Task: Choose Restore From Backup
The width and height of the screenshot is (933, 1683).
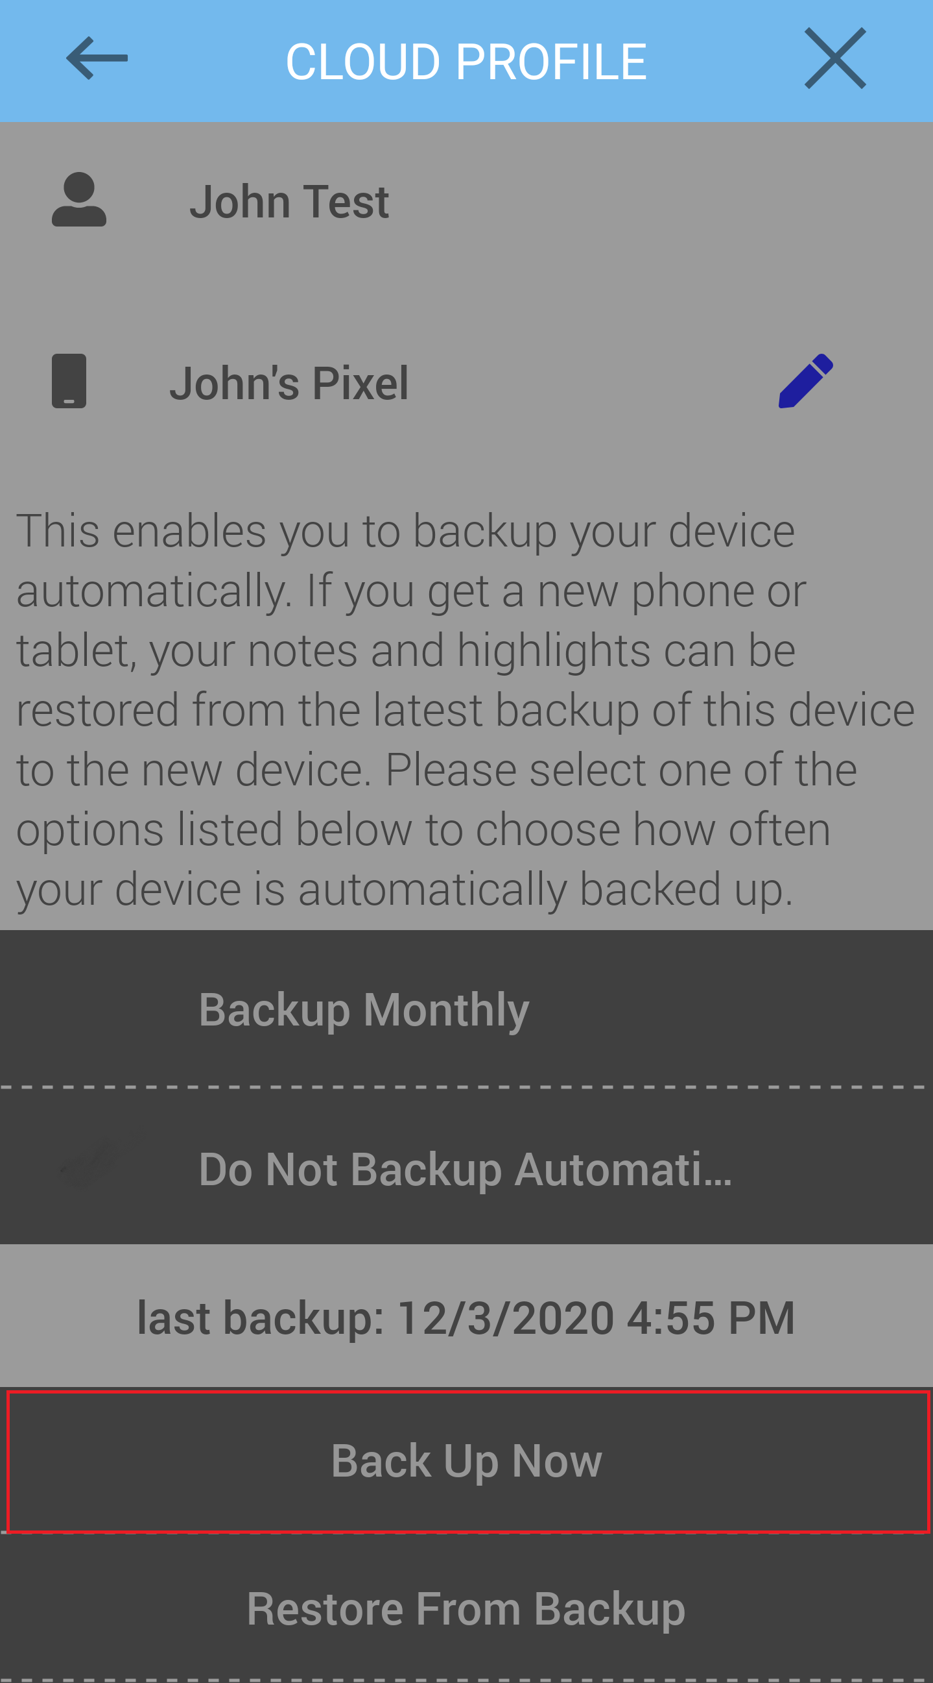Action: pyautogui.click(x=467, y=1608)
